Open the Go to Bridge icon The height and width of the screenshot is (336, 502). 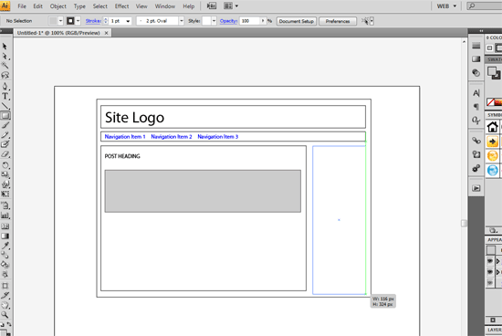[212, 5]
